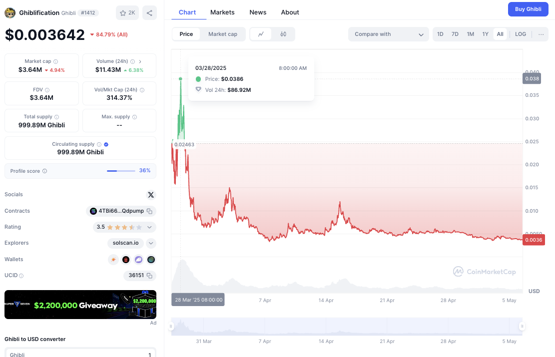The height and width of the screenshot is (357, 555).
Task: Open Max. supply info icon
Action: tap(134, 117)
